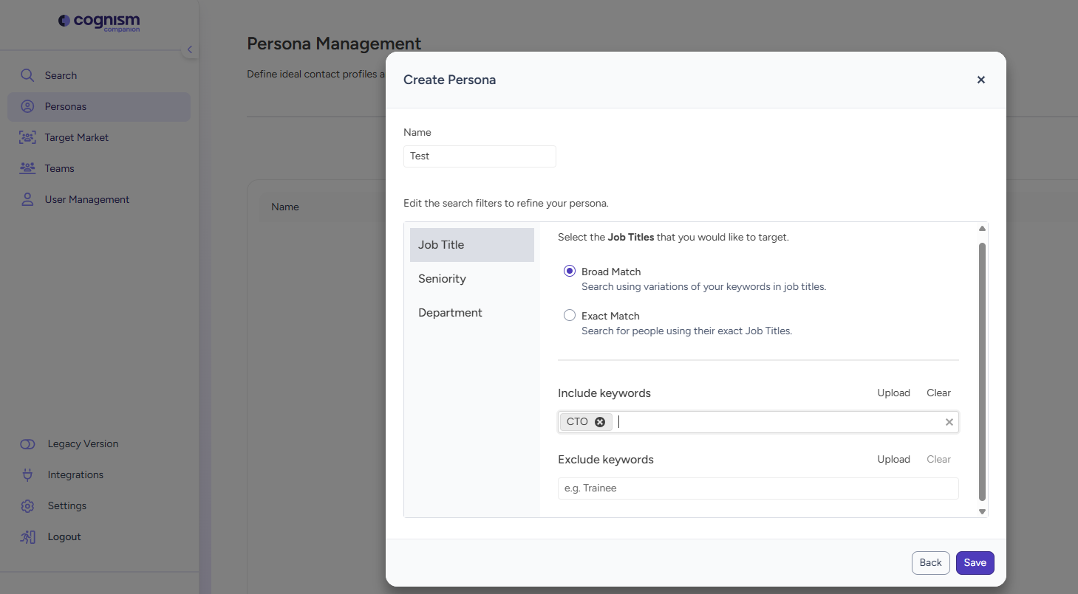Collapse the sidebar with chevron arrow

(x=189, y=49)
